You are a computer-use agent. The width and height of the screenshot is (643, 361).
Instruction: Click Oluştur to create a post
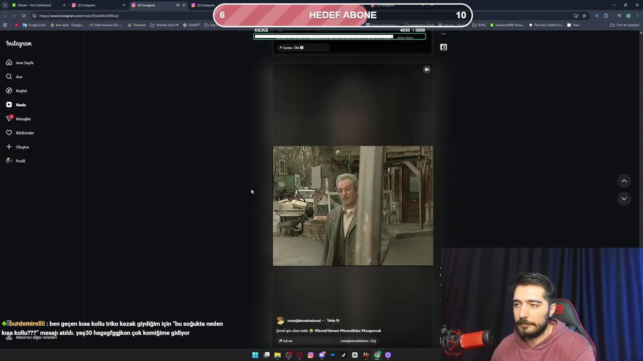tap(18, 147)
